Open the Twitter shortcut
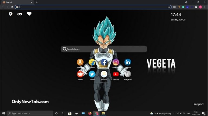 point(92,74)
